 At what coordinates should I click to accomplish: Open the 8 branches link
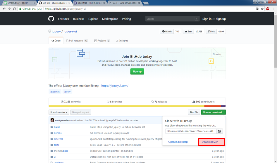(x=115, y=102)
